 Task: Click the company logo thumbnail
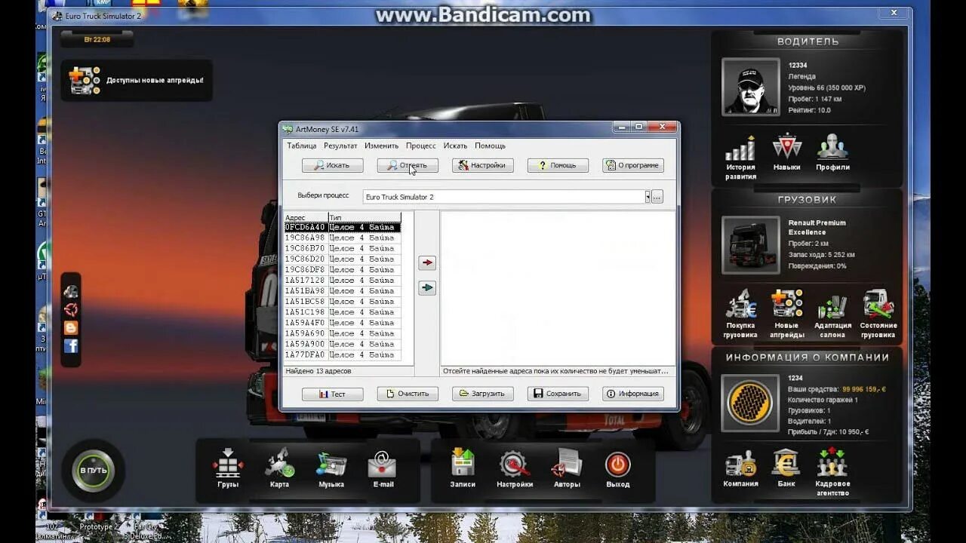click(x=750, y=403)
